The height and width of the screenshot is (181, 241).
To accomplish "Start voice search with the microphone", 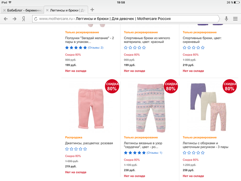I will pyautogui.click(x=226, y=19).
